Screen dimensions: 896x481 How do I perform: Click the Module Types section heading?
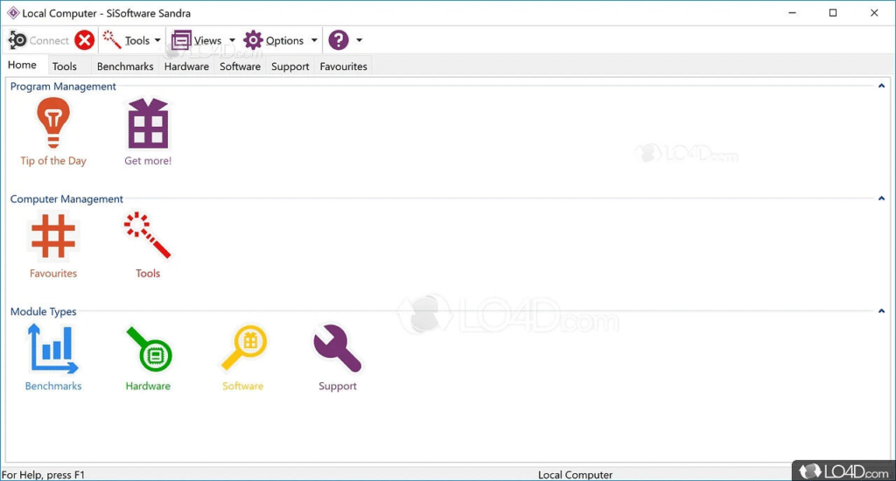click(43, 311)
